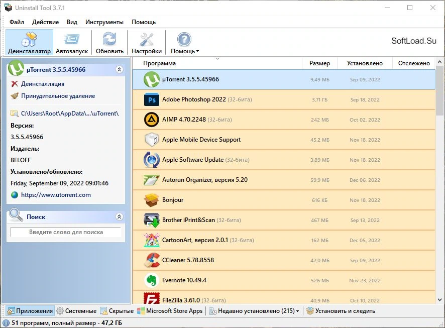
Task: Select the Adobe Photoshop 2022 icon
Action: 152,99
